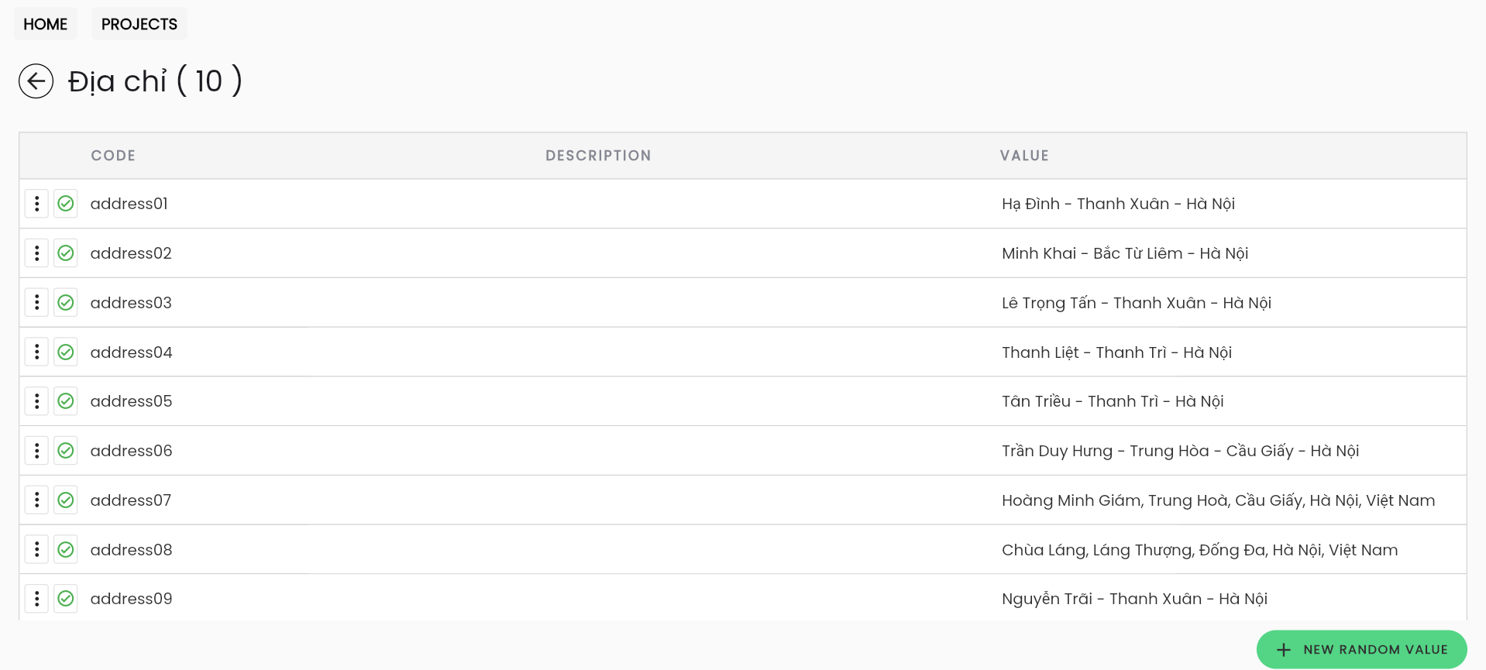Open the three-dot menu for address02
This screenshot has height=670, width=1486.
(x=36, y=253)
